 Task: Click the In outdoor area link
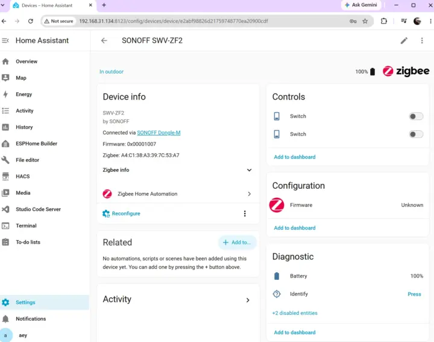(x=112, y=72)
